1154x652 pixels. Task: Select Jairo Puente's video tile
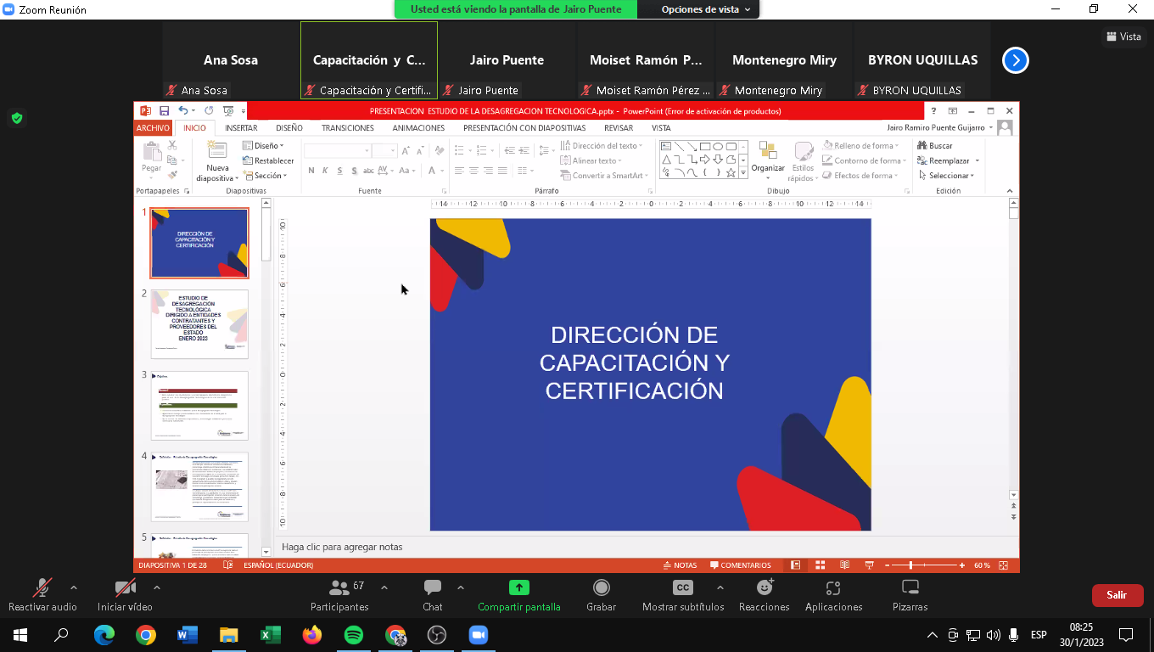(507, 60)
